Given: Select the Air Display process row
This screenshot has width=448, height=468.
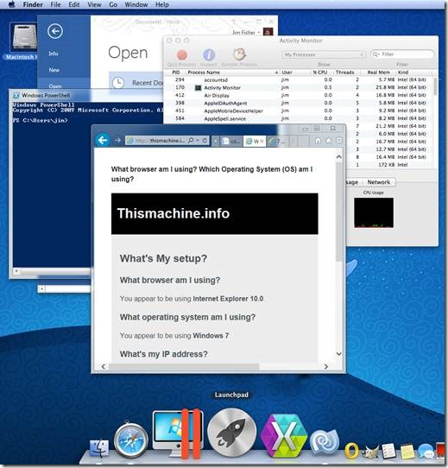Looking at the screenshot, I should click(299, 95).
